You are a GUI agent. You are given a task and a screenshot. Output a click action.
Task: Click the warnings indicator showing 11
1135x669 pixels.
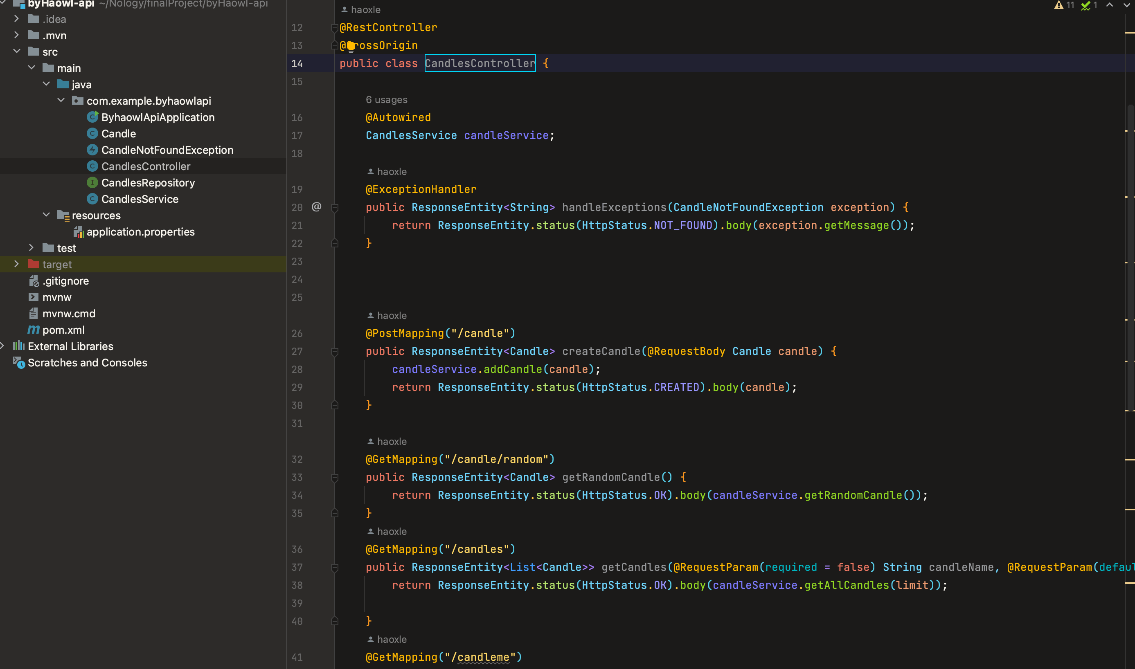point(1064,5)
